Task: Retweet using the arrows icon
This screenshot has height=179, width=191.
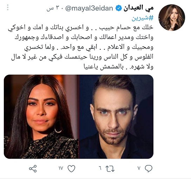Action: click(x=110, y=169)
